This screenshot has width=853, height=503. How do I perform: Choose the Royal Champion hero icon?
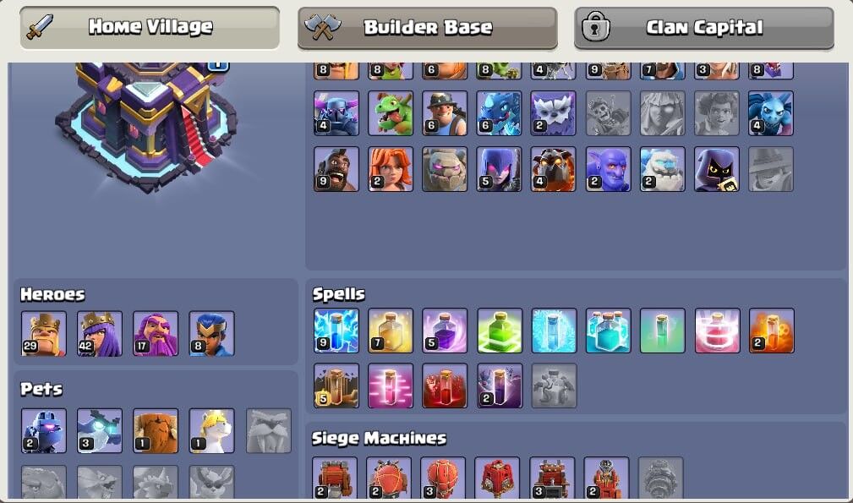pyautogui.click(x=211, y=334)
